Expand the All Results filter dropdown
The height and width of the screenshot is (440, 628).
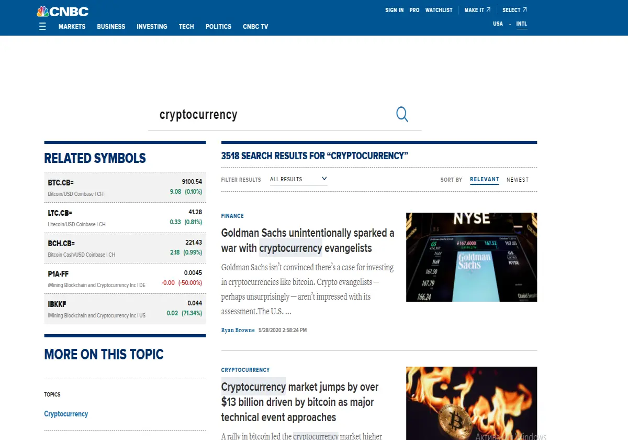299,179
